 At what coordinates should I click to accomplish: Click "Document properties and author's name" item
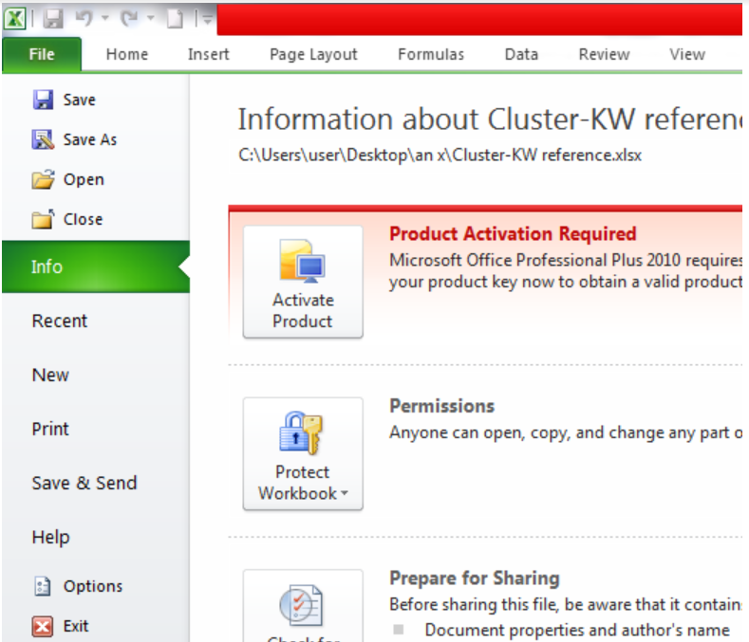coord(577,630)
